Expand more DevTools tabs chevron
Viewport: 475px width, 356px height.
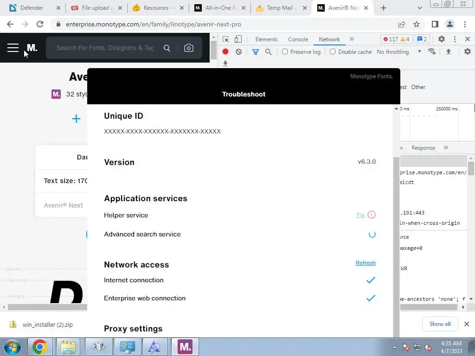(352, 39)
